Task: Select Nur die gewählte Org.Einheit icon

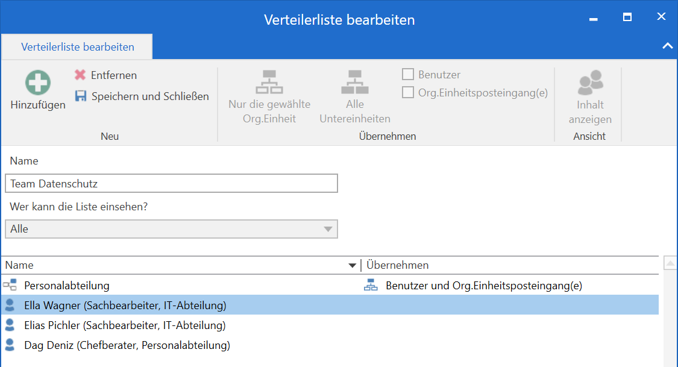Action: point(269,83)
